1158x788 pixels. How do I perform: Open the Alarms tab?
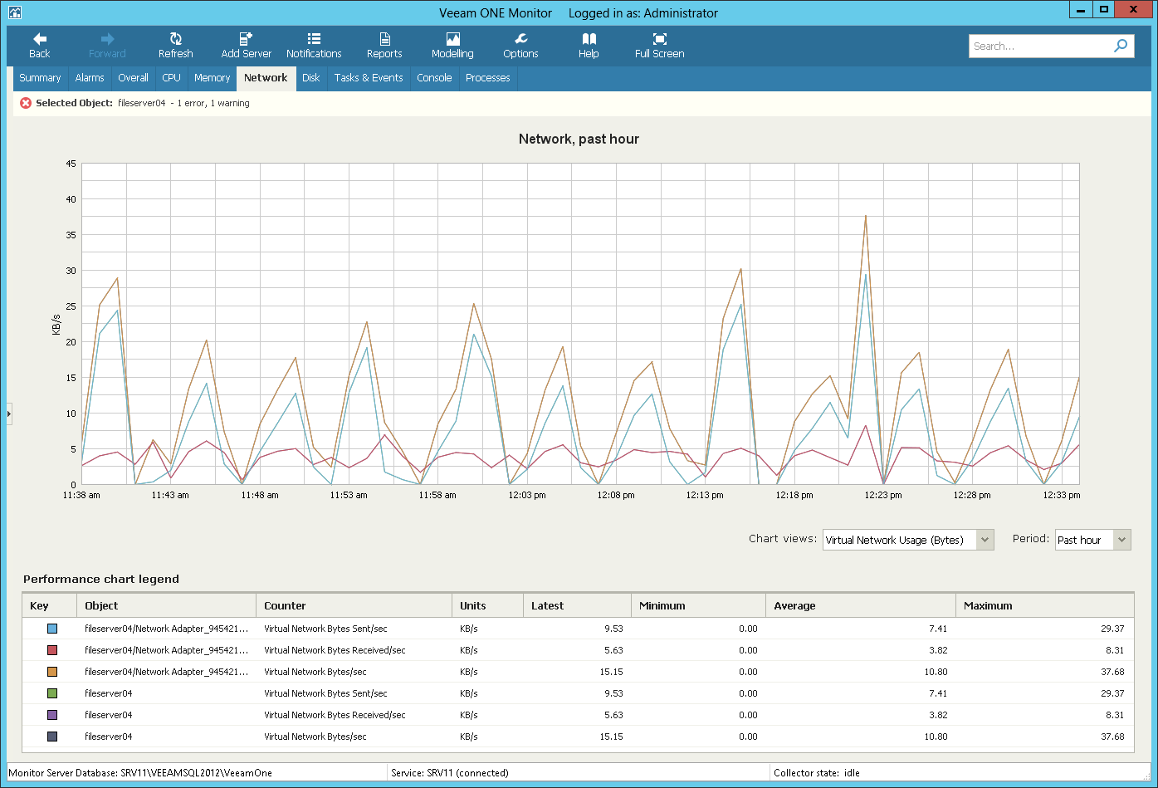tap(90, 78)
